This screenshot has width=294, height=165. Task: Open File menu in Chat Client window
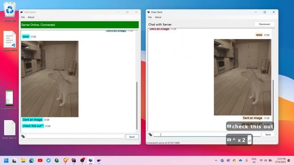(x=150, y=17)
